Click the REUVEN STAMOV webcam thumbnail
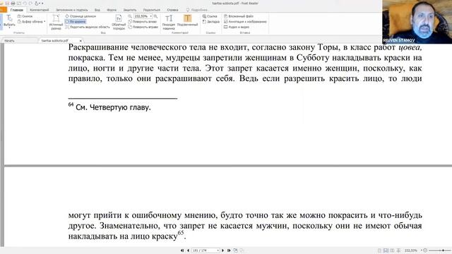The height and width of the screenshot is (254, 452). click(x=417, y=22)
